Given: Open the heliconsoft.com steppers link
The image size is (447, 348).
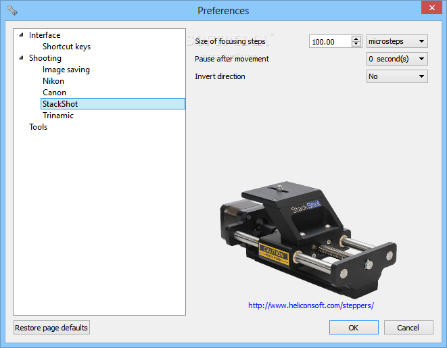Looking at the screenshot, I should coord(310,305).
